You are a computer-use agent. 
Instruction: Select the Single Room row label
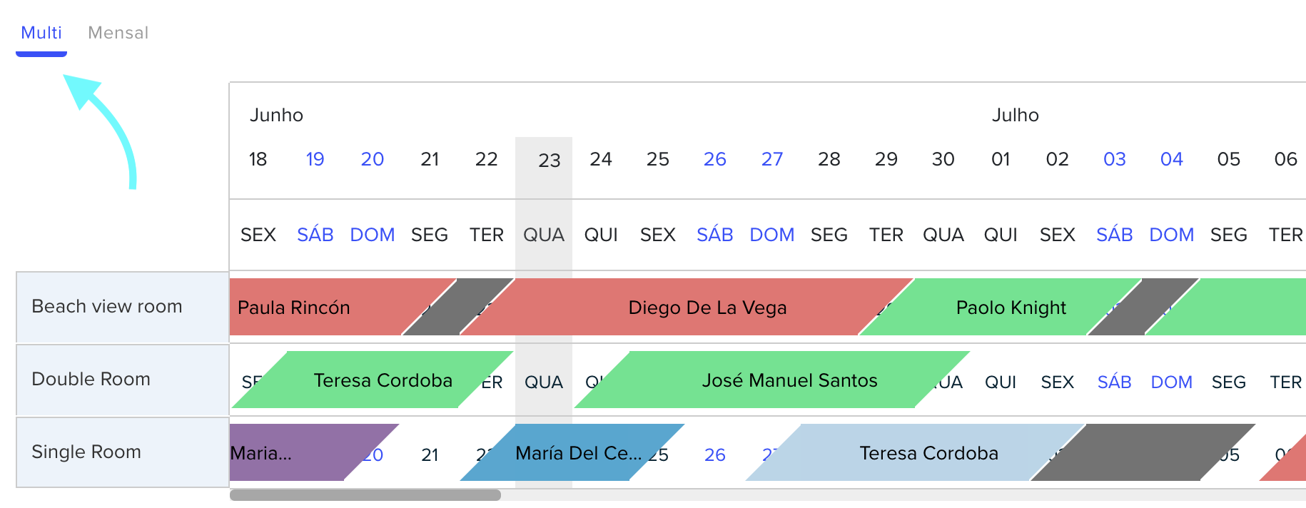122,452
